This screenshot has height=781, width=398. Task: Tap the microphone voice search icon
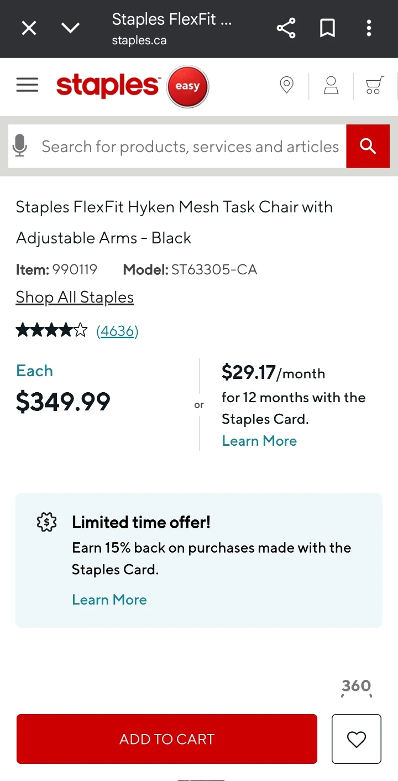click(x=20, y=146)
